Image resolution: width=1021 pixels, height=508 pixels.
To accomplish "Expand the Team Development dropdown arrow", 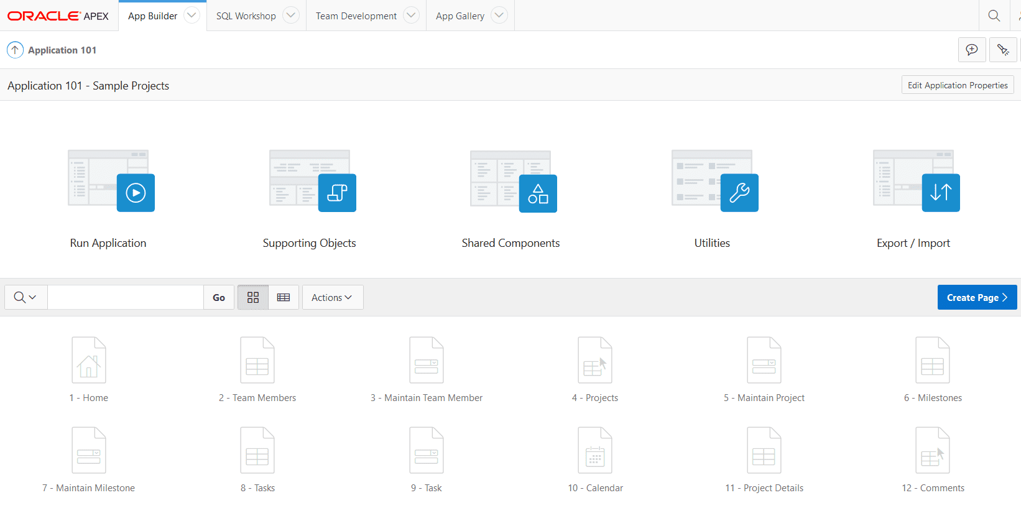I will coord(411,16).
